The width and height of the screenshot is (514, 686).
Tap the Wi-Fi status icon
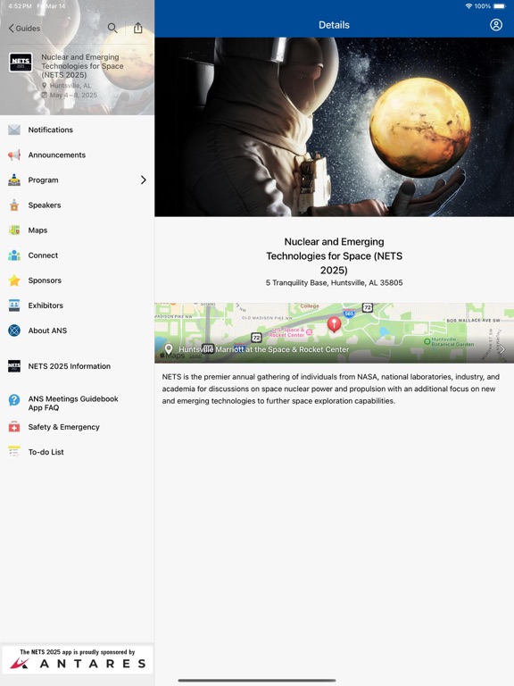[x=468, y=6]
